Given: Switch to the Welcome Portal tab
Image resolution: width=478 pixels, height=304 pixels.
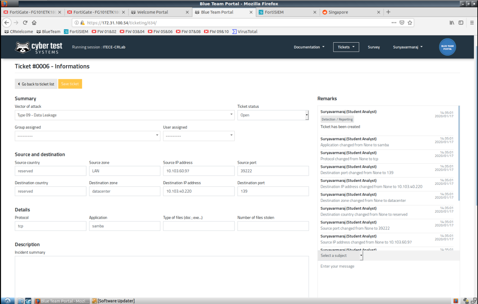Looking at the screenshot, I should (x=159, y=12).
